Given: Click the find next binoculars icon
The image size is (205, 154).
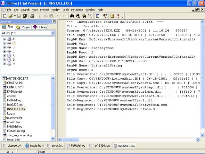Looking at the screenshot, I should coord(78,16).
